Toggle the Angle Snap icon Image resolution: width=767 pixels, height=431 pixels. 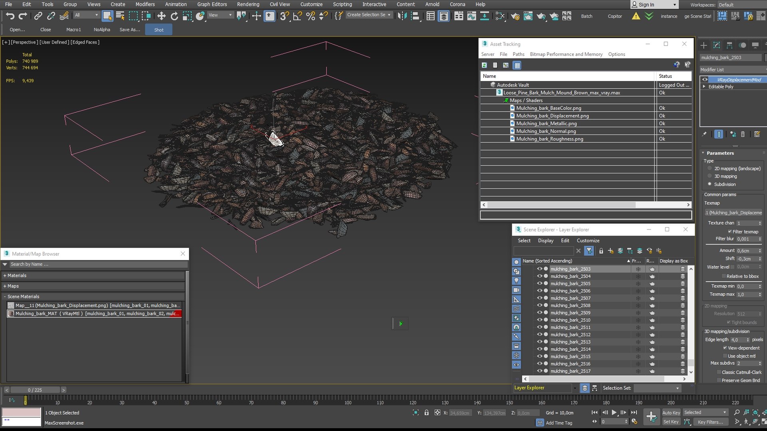[298, 16]
